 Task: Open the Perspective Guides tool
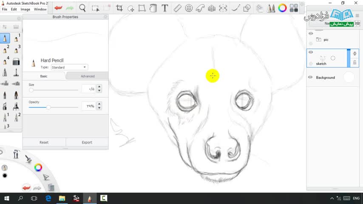212,8
